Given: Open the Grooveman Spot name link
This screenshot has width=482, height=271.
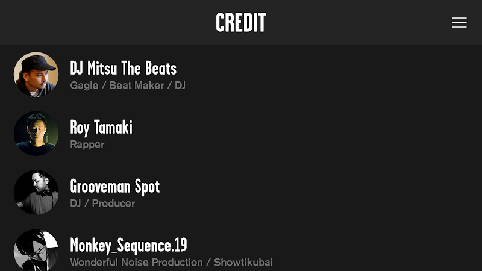Looking at the screenshot, I should click(x=114, y=186).
